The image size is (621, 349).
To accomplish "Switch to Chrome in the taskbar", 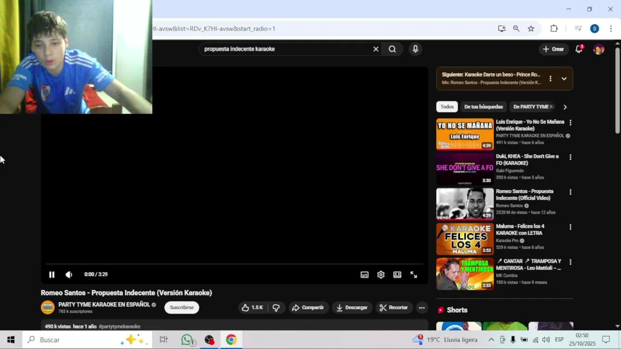I will tap(231, 340).
